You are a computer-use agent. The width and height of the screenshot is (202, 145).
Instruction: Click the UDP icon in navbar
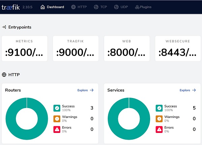(116, 7)
